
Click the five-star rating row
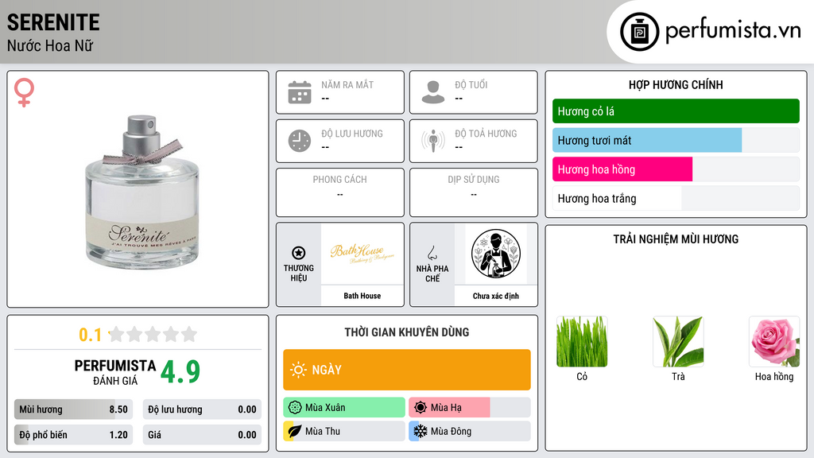(x=153, y=334)
